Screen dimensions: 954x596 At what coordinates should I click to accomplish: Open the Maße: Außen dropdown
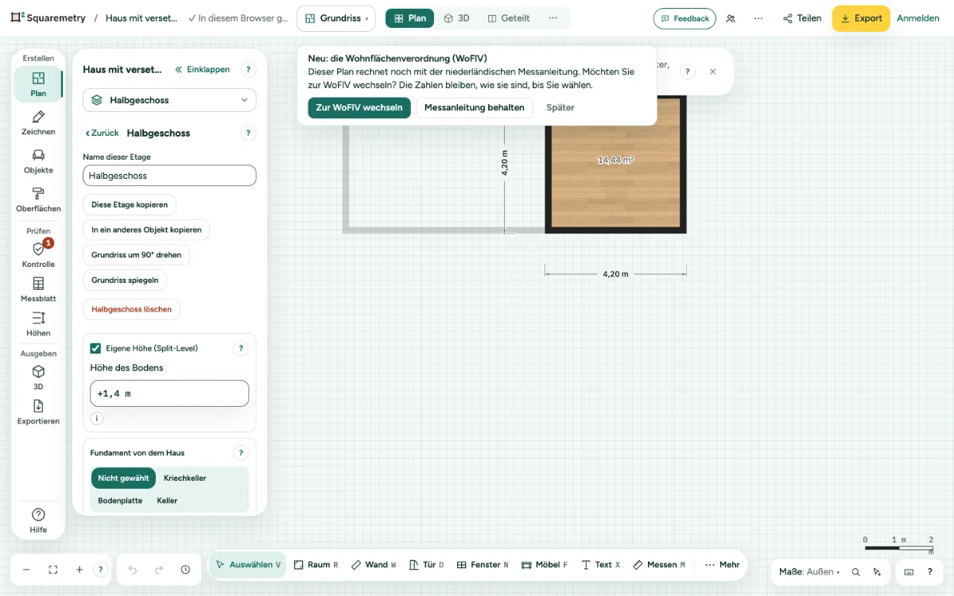[809, 571]
